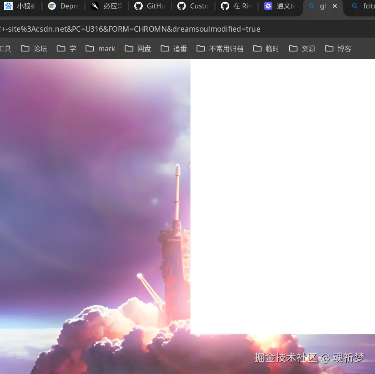
Task: Click the address bar URL text
Action: point(130,29)
